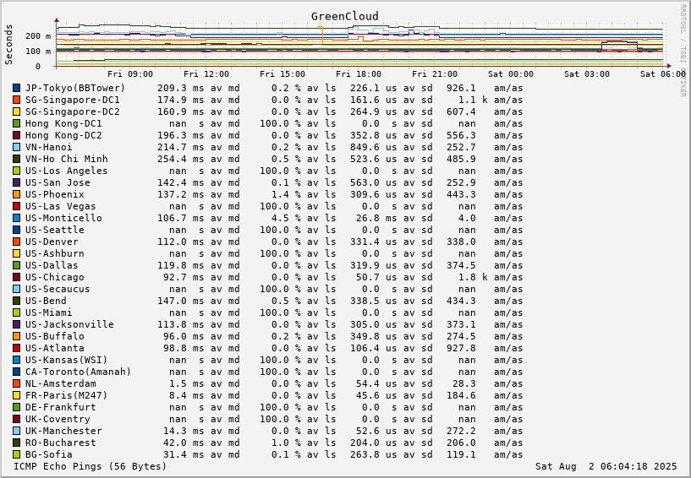Click the NL-Amsterdam legend color swatch
The width and height of the screenshot is (691, 478).
pyautogui.click(x=17, y=383)
